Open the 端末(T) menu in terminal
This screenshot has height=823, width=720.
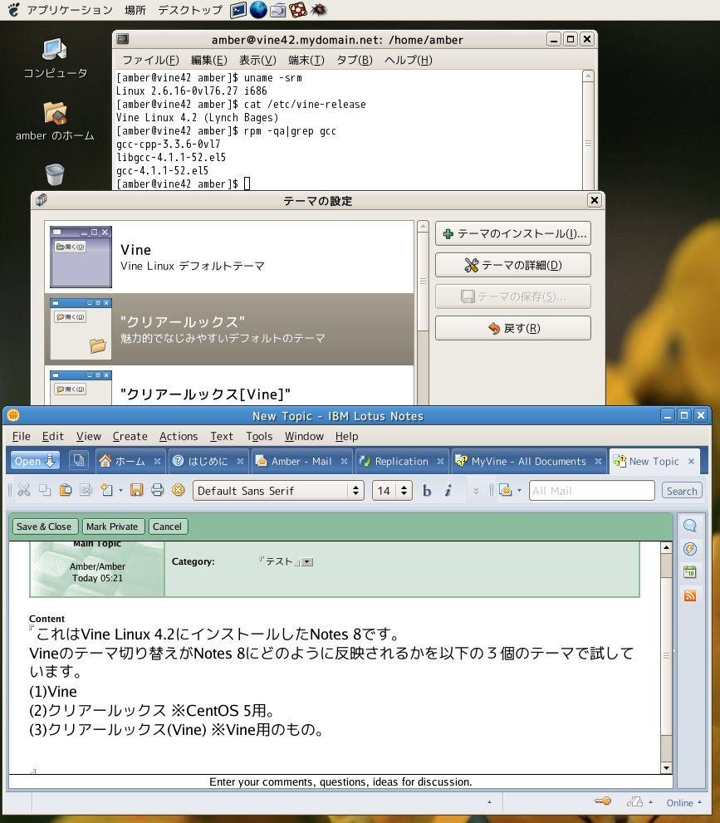click(x=306, y=60)
